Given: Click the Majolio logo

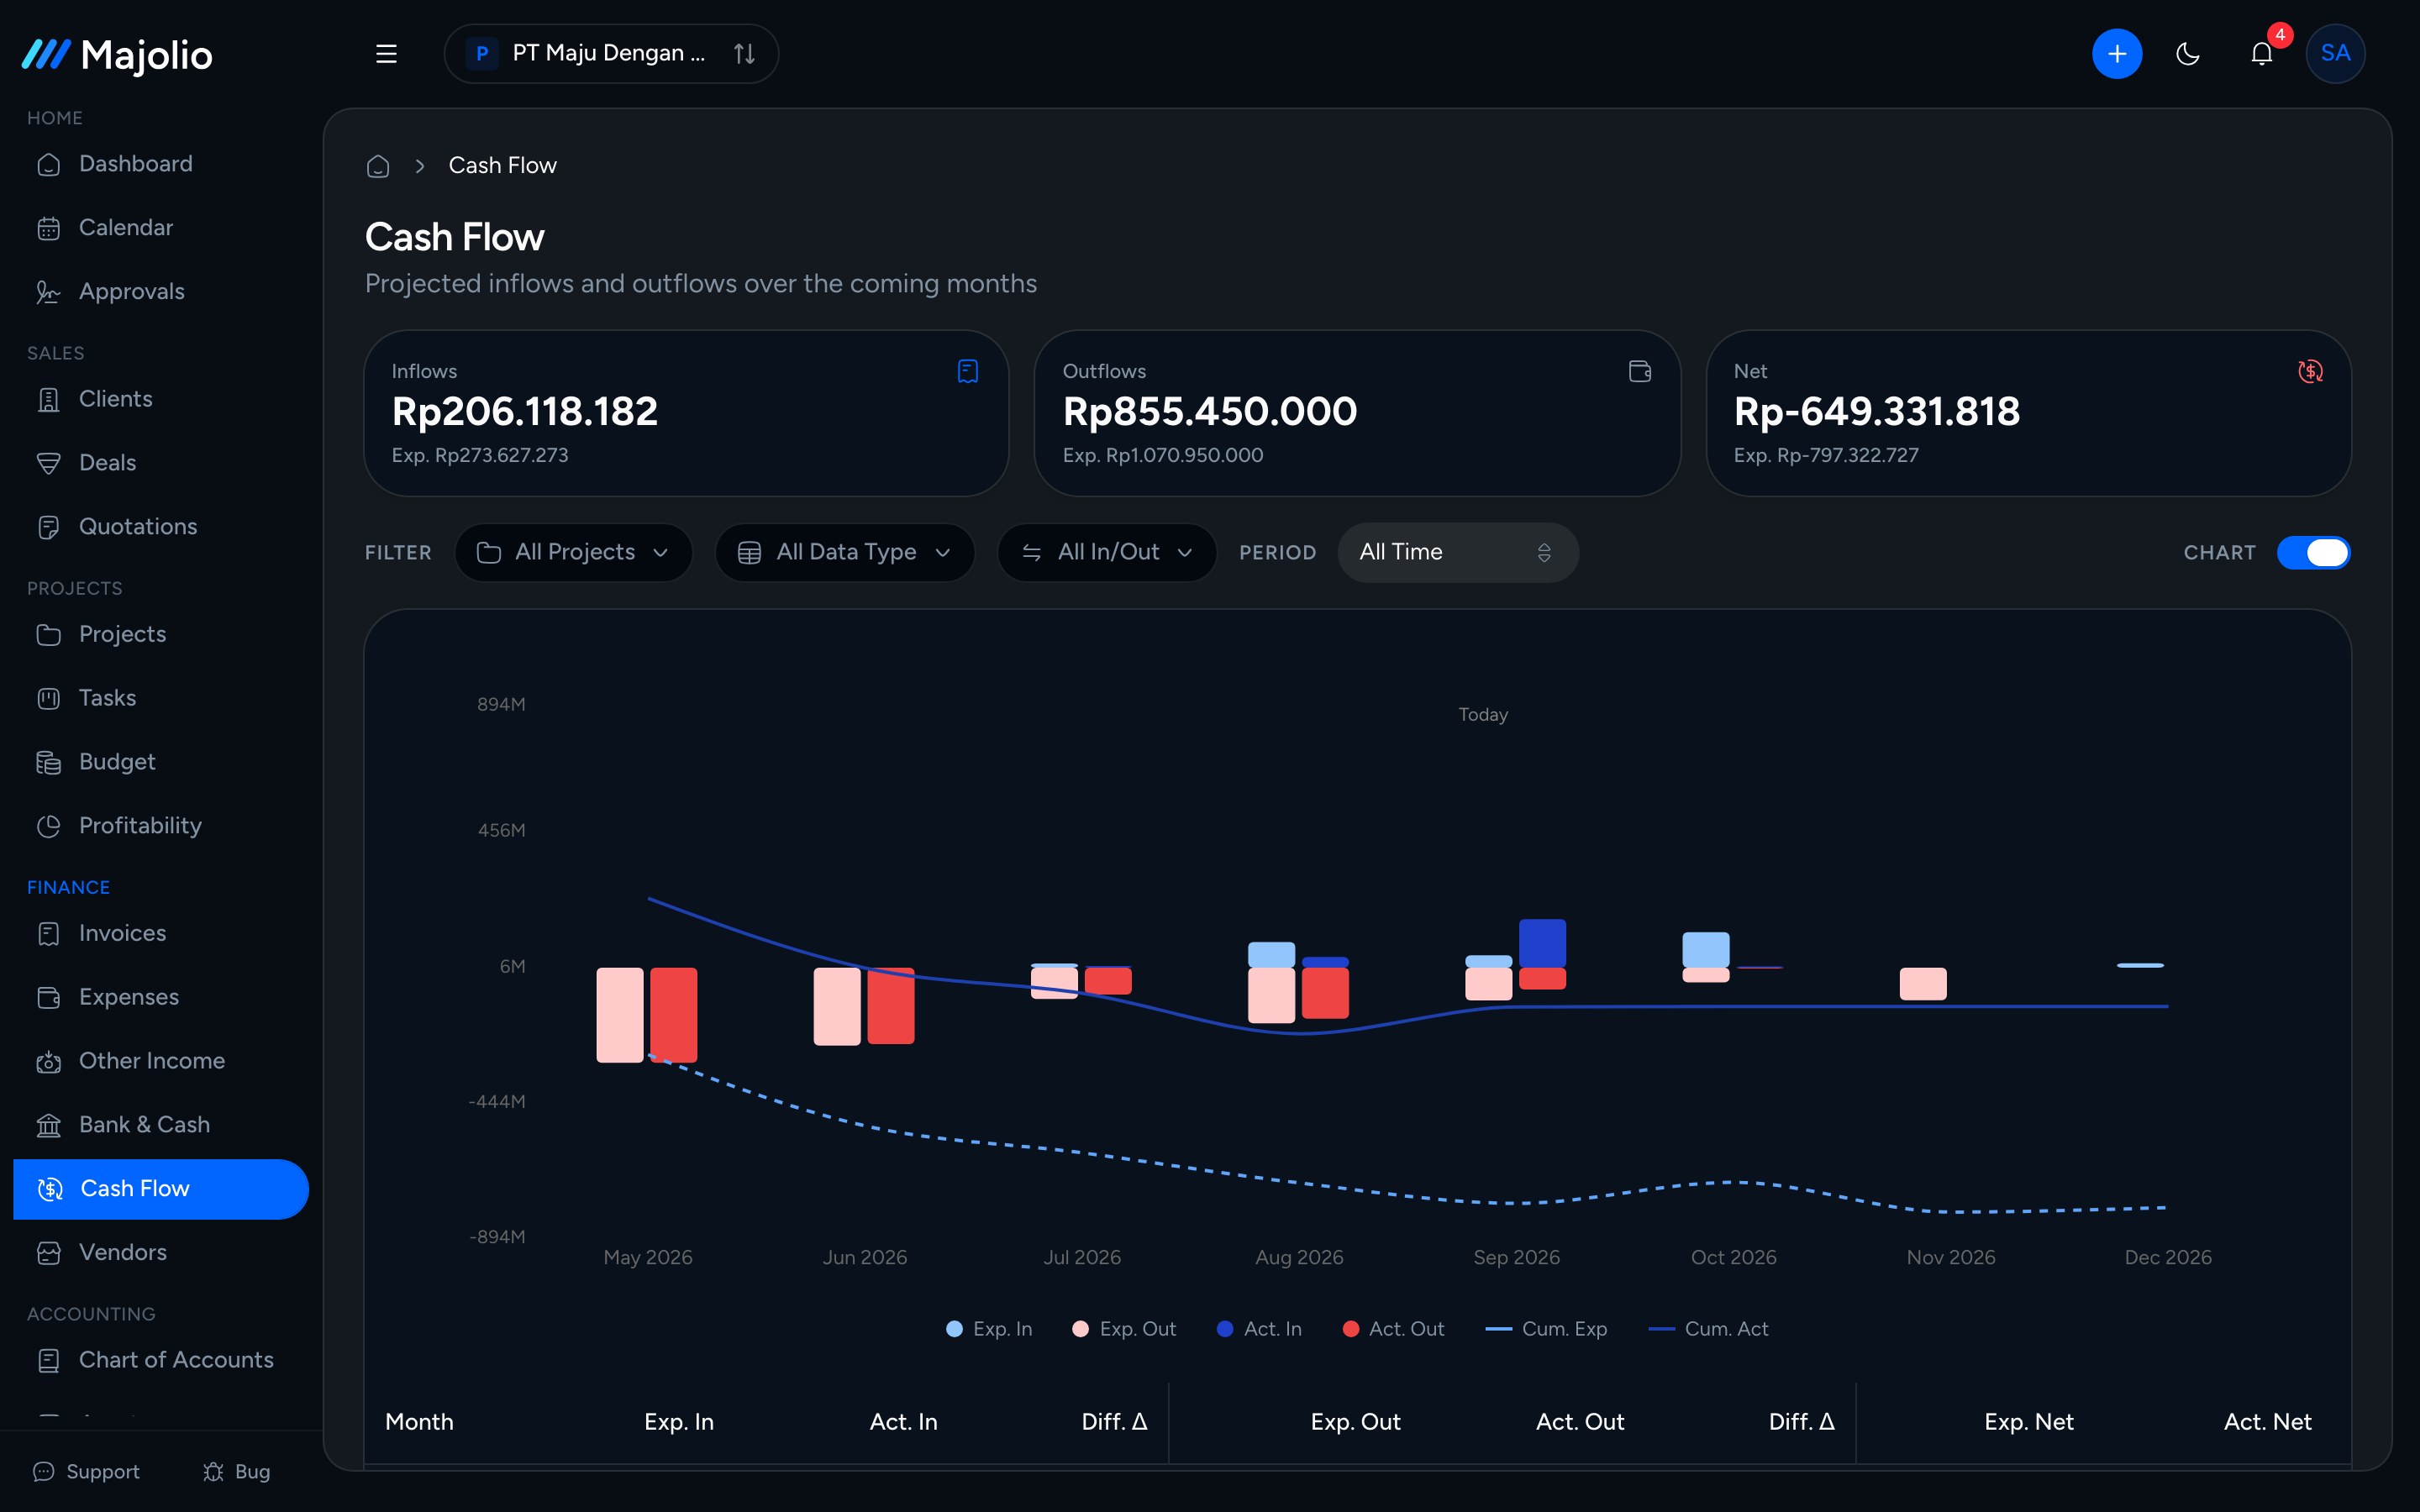Looking at the screenshot, I should click(x=117, y=55).
